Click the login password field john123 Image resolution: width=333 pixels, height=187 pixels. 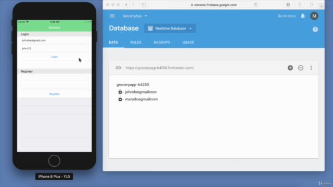pyautogui.click(x=54, y=48)
